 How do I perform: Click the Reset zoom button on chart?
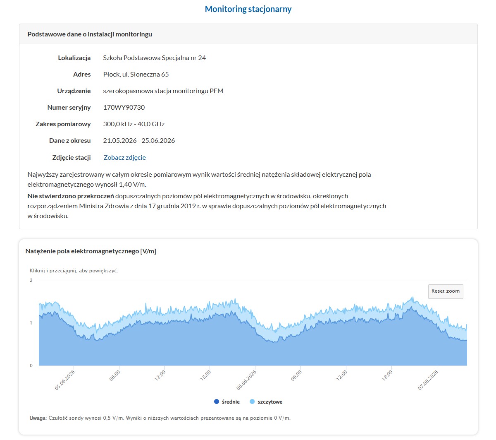446,291
